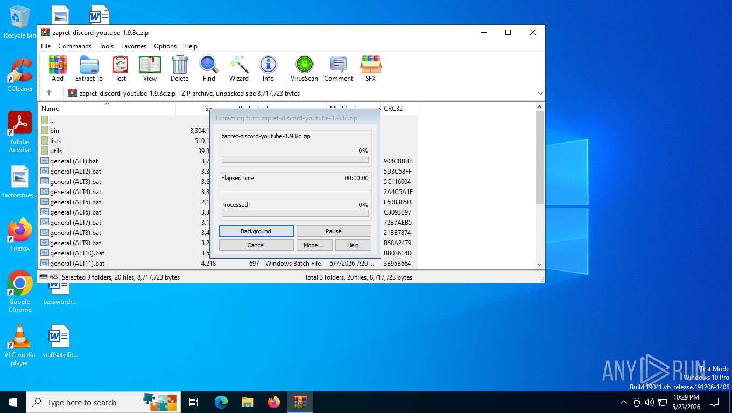The image size is (732, 413).
Task: Click the archive extraction progress bar
Action: pyautogui.click(x=295, y=160)
